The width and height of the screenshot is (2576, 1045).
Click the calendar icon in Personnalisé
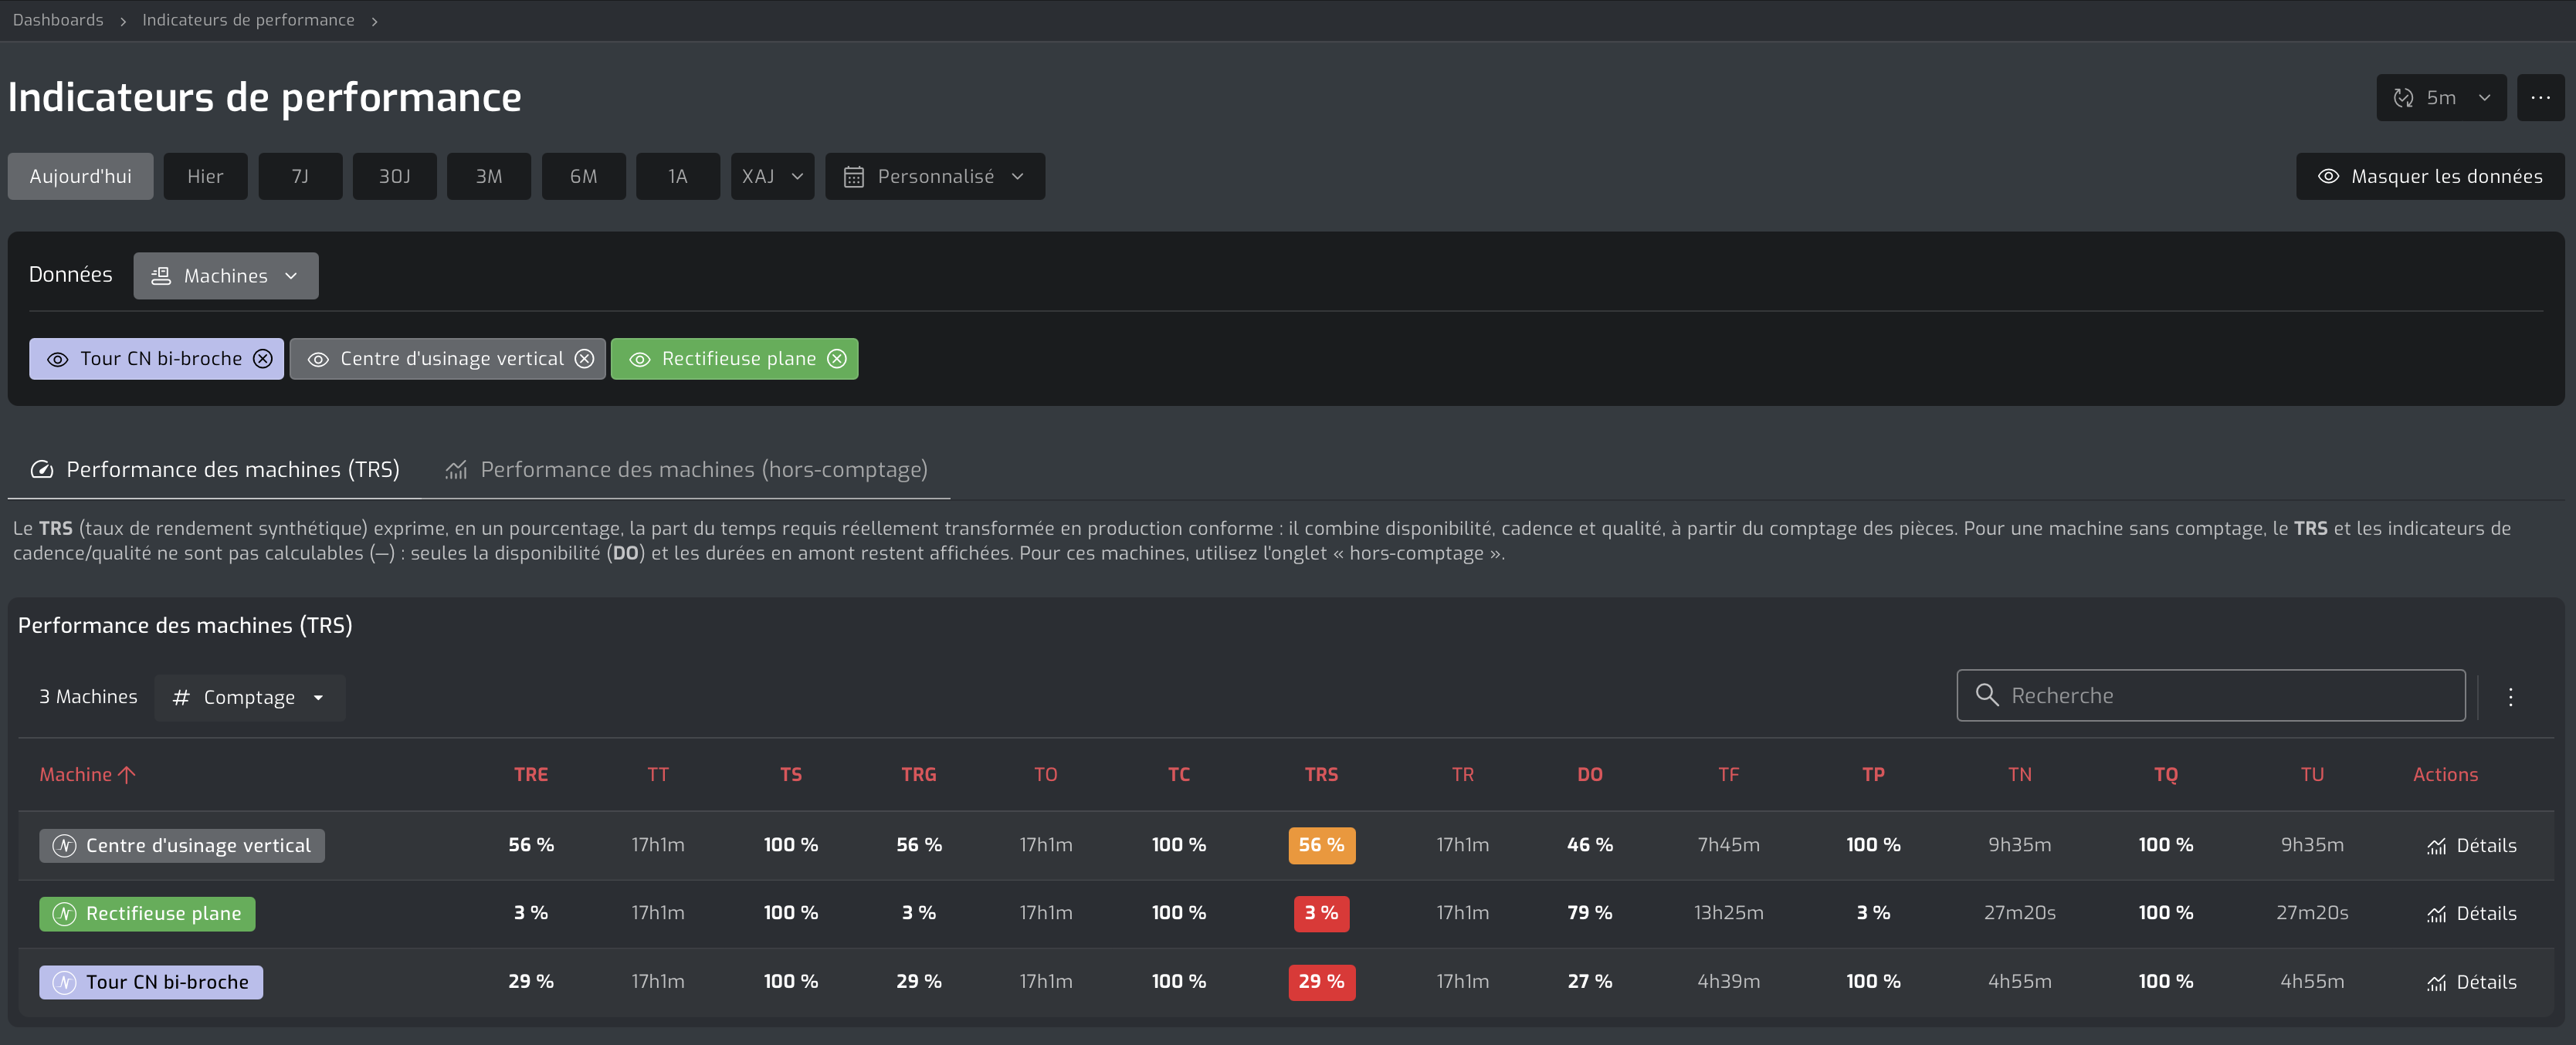pyautogui.click(x=853, y=177)
